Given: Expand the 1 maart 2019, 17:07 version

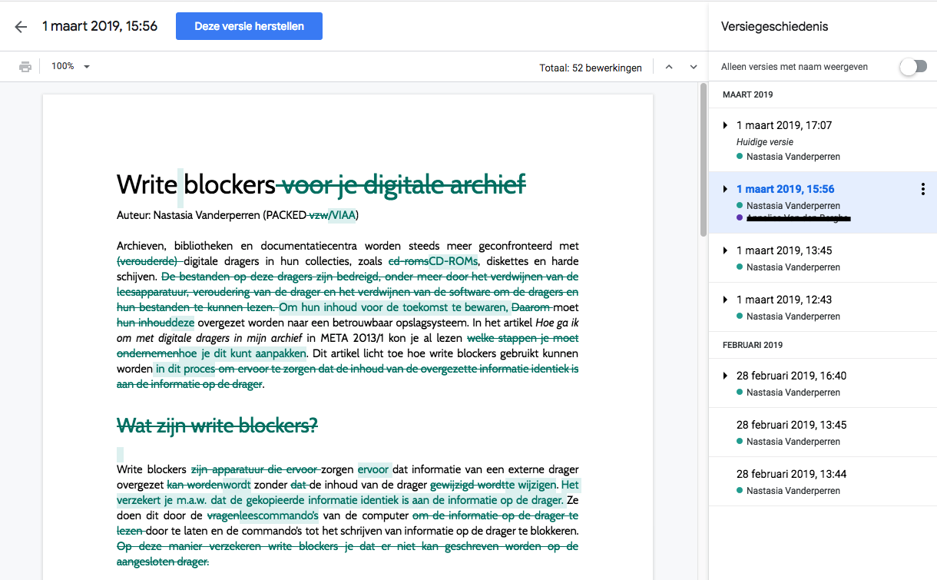Looking at the screenshot, I should click(725, 125).
